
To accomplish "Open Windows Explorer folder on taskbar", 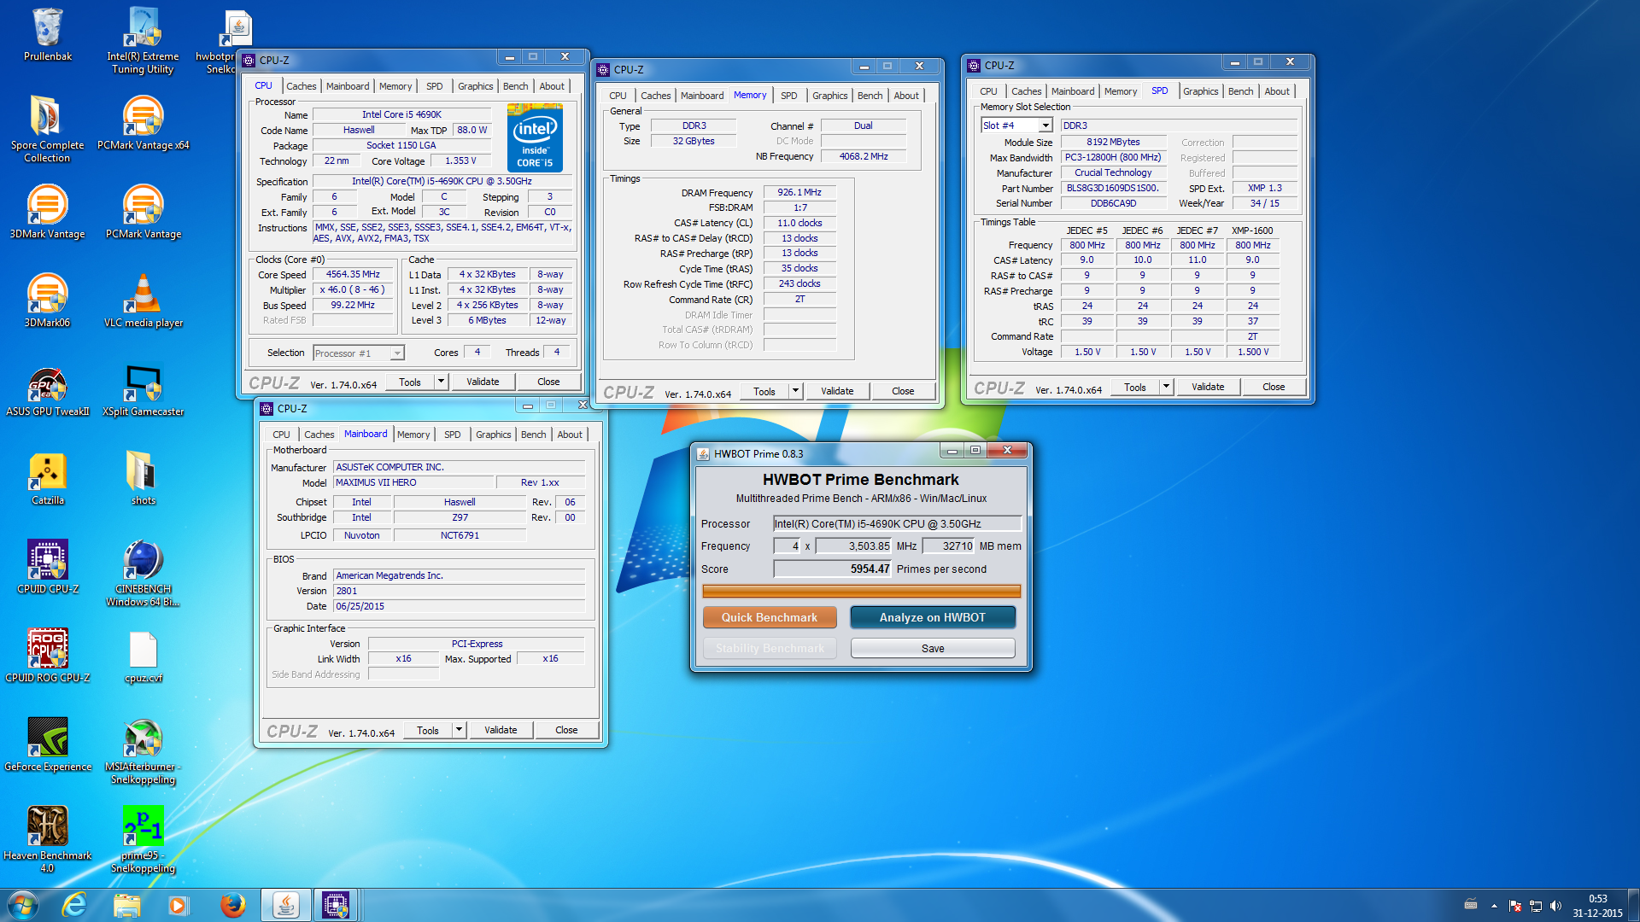I will (x=127, y=905).
